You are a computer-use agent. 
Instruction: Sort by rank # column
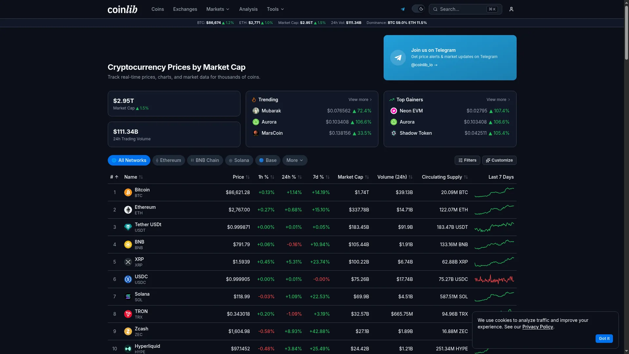114,177
